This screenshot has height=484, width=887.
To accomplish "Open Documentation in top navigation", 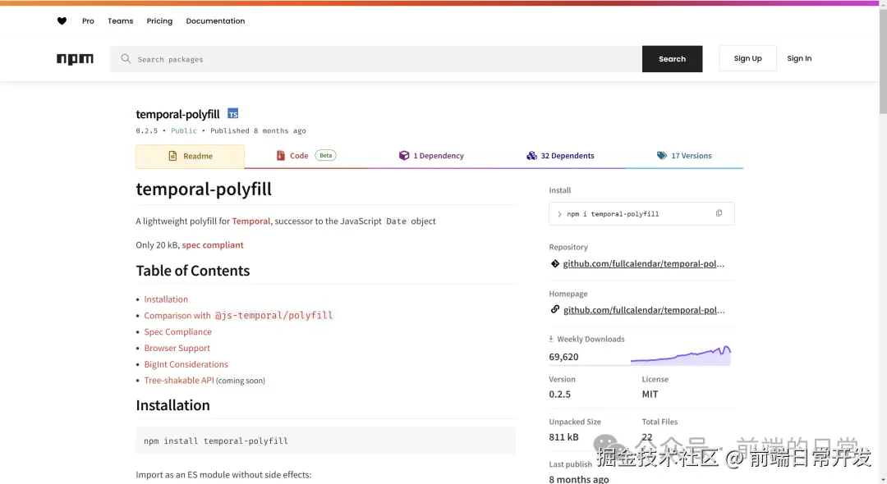I will [x=215, y=21].
